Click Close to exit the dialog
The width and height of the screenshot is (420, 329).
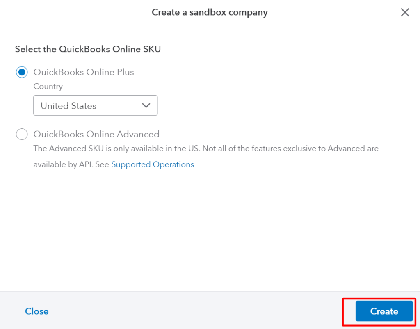click(x=37, y=311)
